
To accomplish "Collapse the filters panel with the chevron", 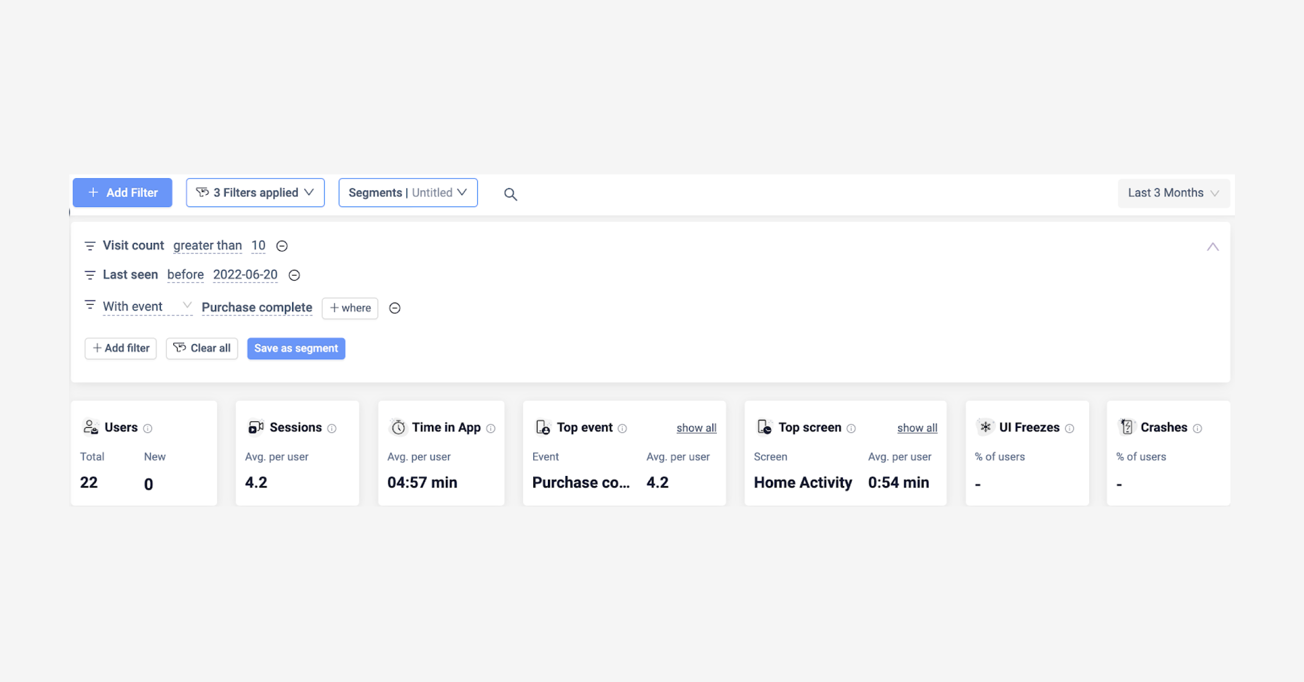I will coord(1213,247).
